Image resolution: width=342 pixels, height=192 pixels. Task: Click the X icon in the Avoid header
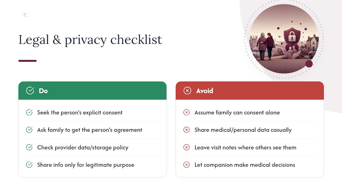pos(187,91)
